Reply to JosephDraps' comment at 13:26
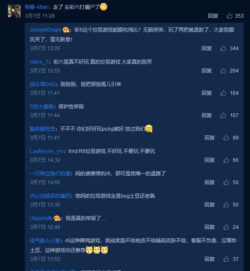Screen dimensions: 250x271 tap(207, 48)
